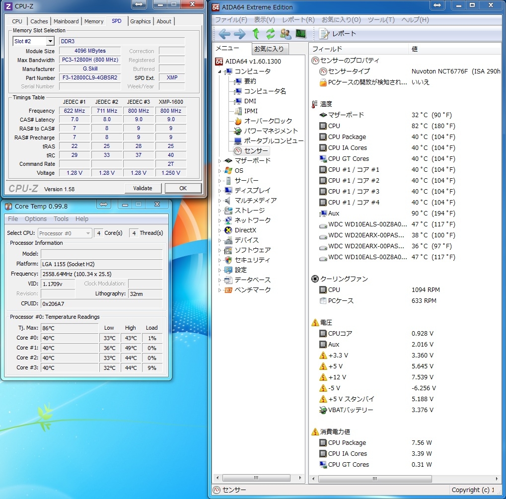
Task: Click the Validate button in CPU-Z
Action: (143, 188)
